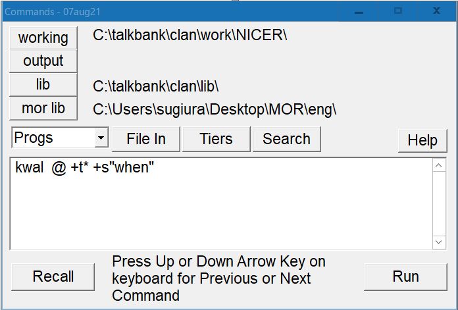The image size is (458, 310).
Task: Click the command box vertical scrollbar track
Action: pyautogui.click(x=439, y=204)
